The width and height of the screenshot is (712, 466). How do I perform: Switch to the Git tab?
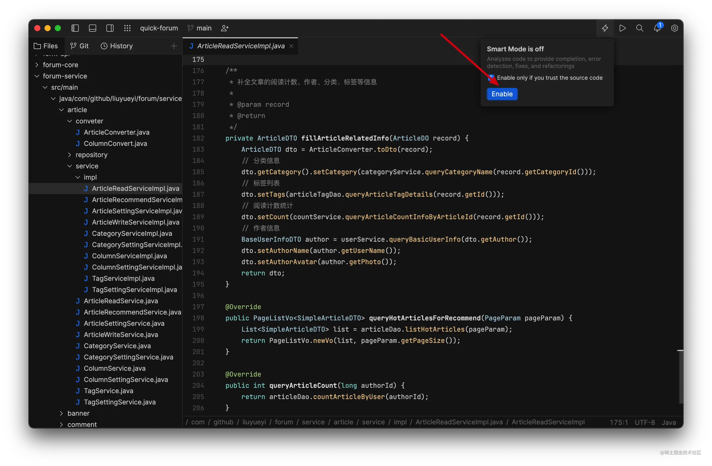click(x=80, y=46)
